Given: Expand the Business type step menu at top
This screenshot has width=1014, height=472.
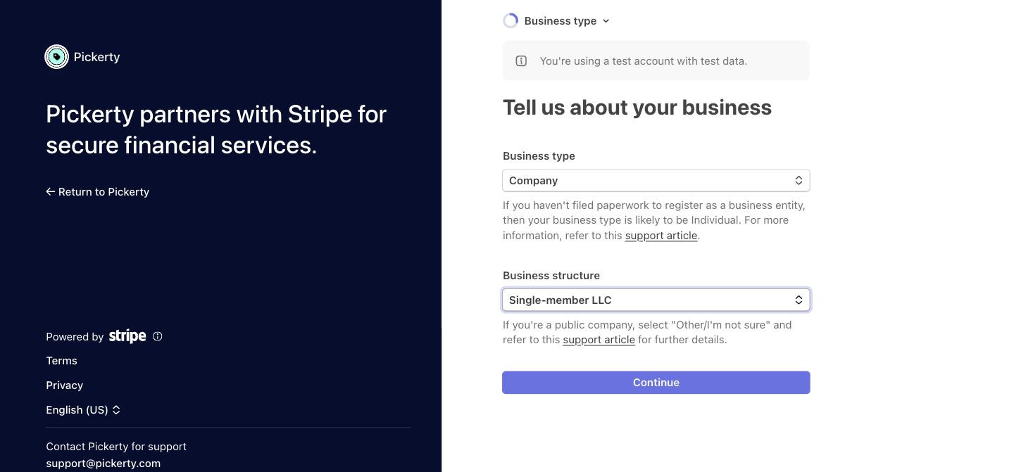Looking at the screenshot, I should pos(567,21).
